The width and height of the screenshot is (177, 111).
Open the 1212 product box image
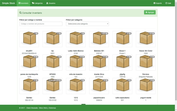tap(76, 86)
